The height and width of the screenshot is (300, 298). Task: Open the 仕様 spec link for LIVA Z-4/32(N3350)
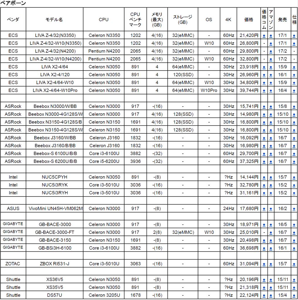(294, 36)
